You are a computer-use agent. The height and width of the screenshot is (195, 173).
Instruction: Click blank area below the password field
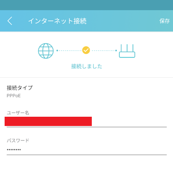(x=86, y=175)
